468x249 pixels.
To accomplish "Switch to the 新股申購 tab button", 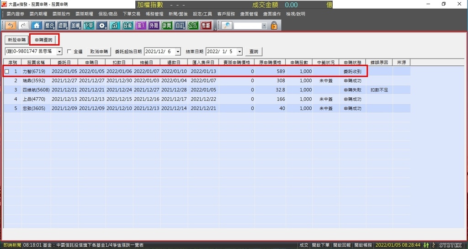I will click(17, 40).
